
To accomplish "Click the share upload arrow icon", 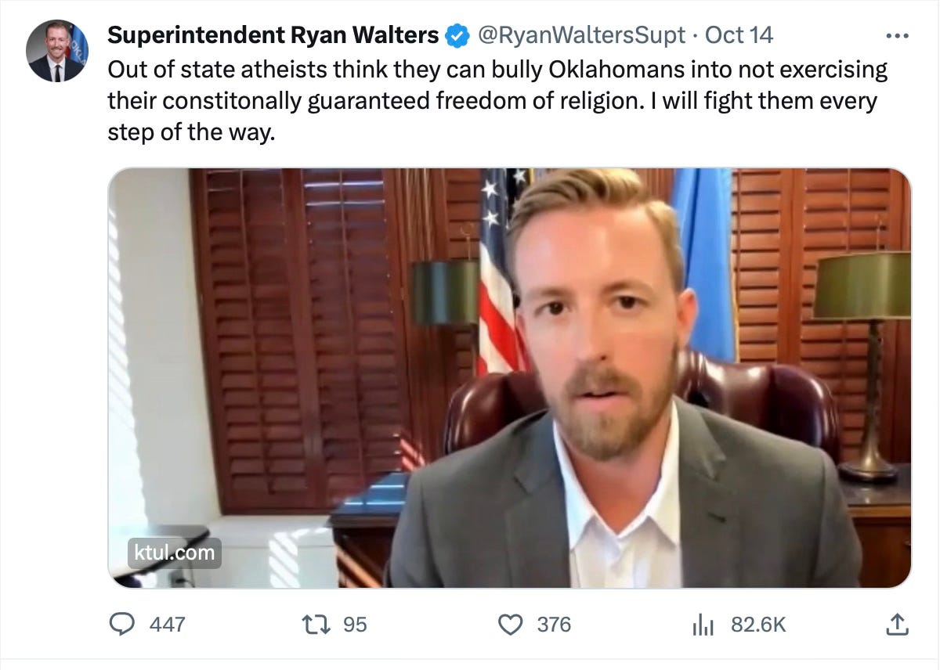I will coord(897,624).
